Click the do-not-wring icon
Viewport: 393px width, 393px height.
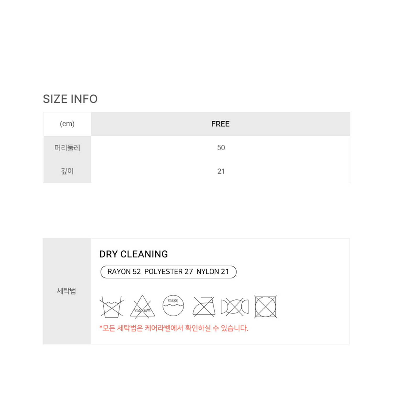click(234, 307)
